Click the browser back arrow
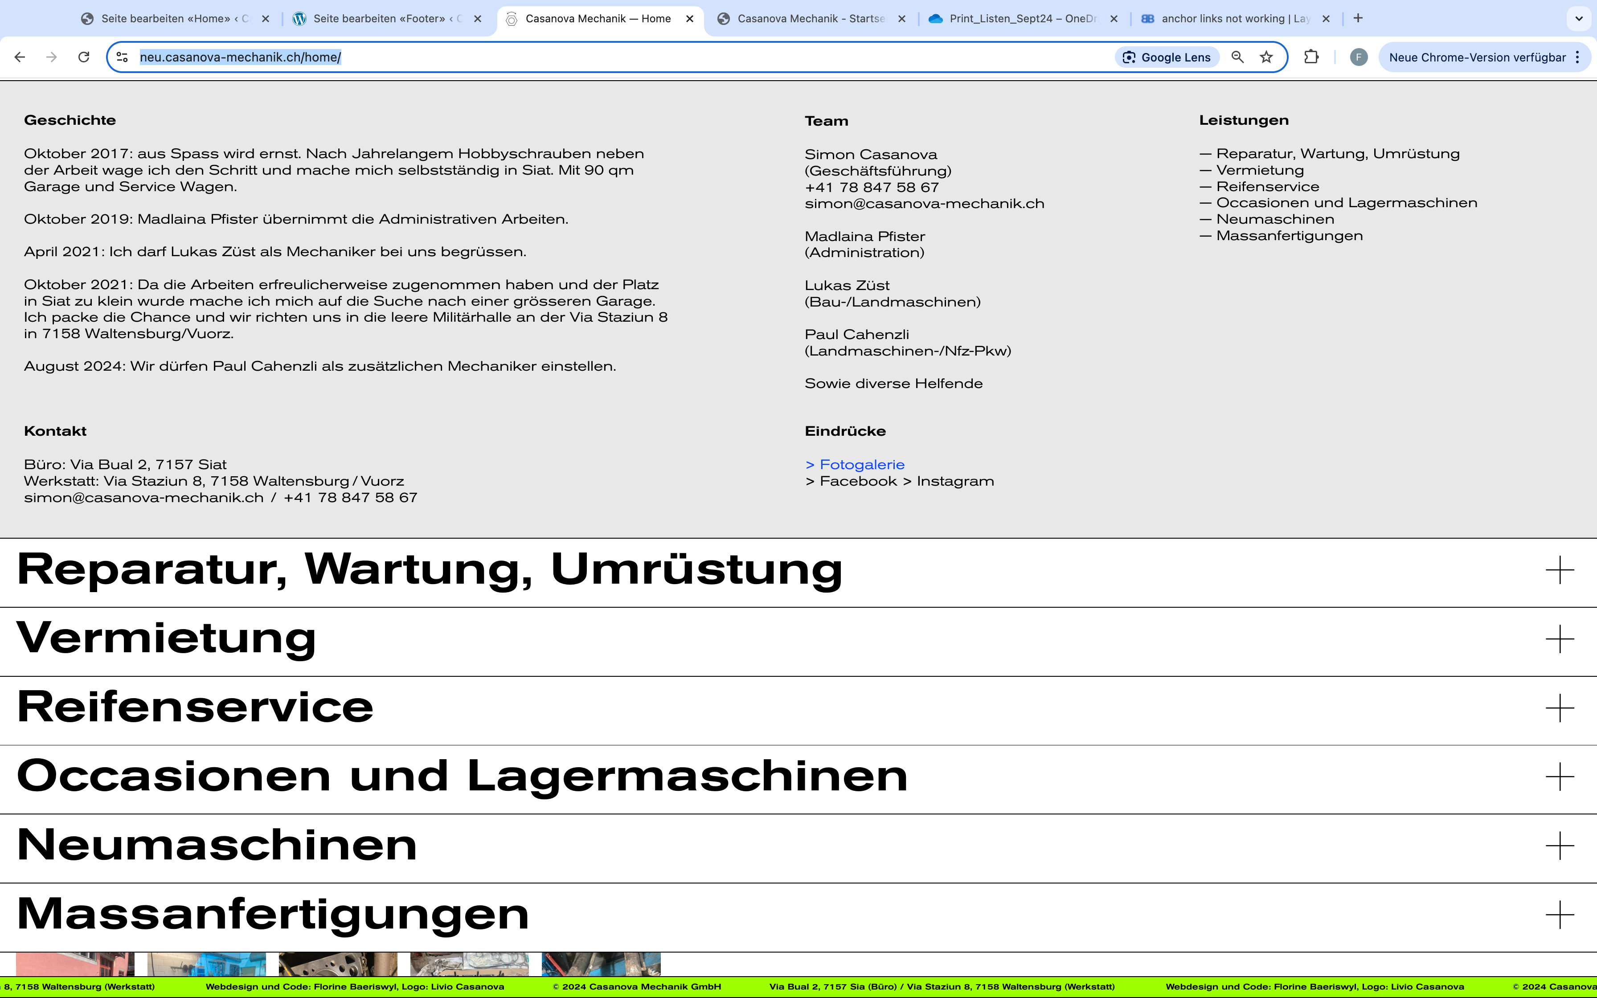Image resolution: width=1597 pixels, height=998 pixels. tap(20, 57)
